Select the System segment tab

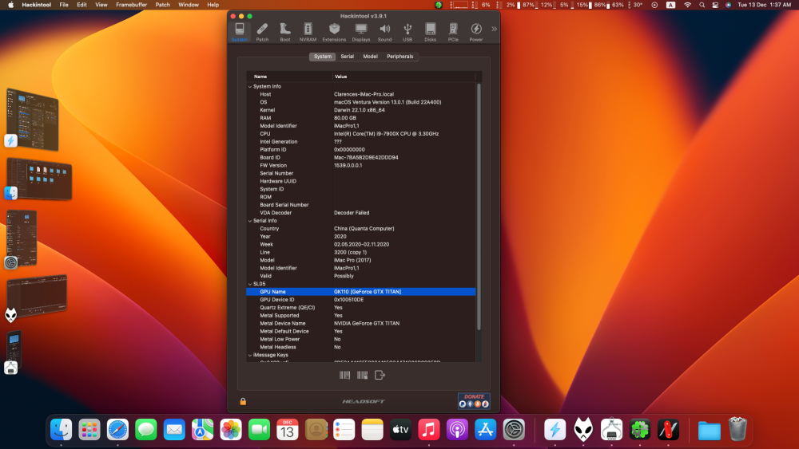[x=323, y=57]
